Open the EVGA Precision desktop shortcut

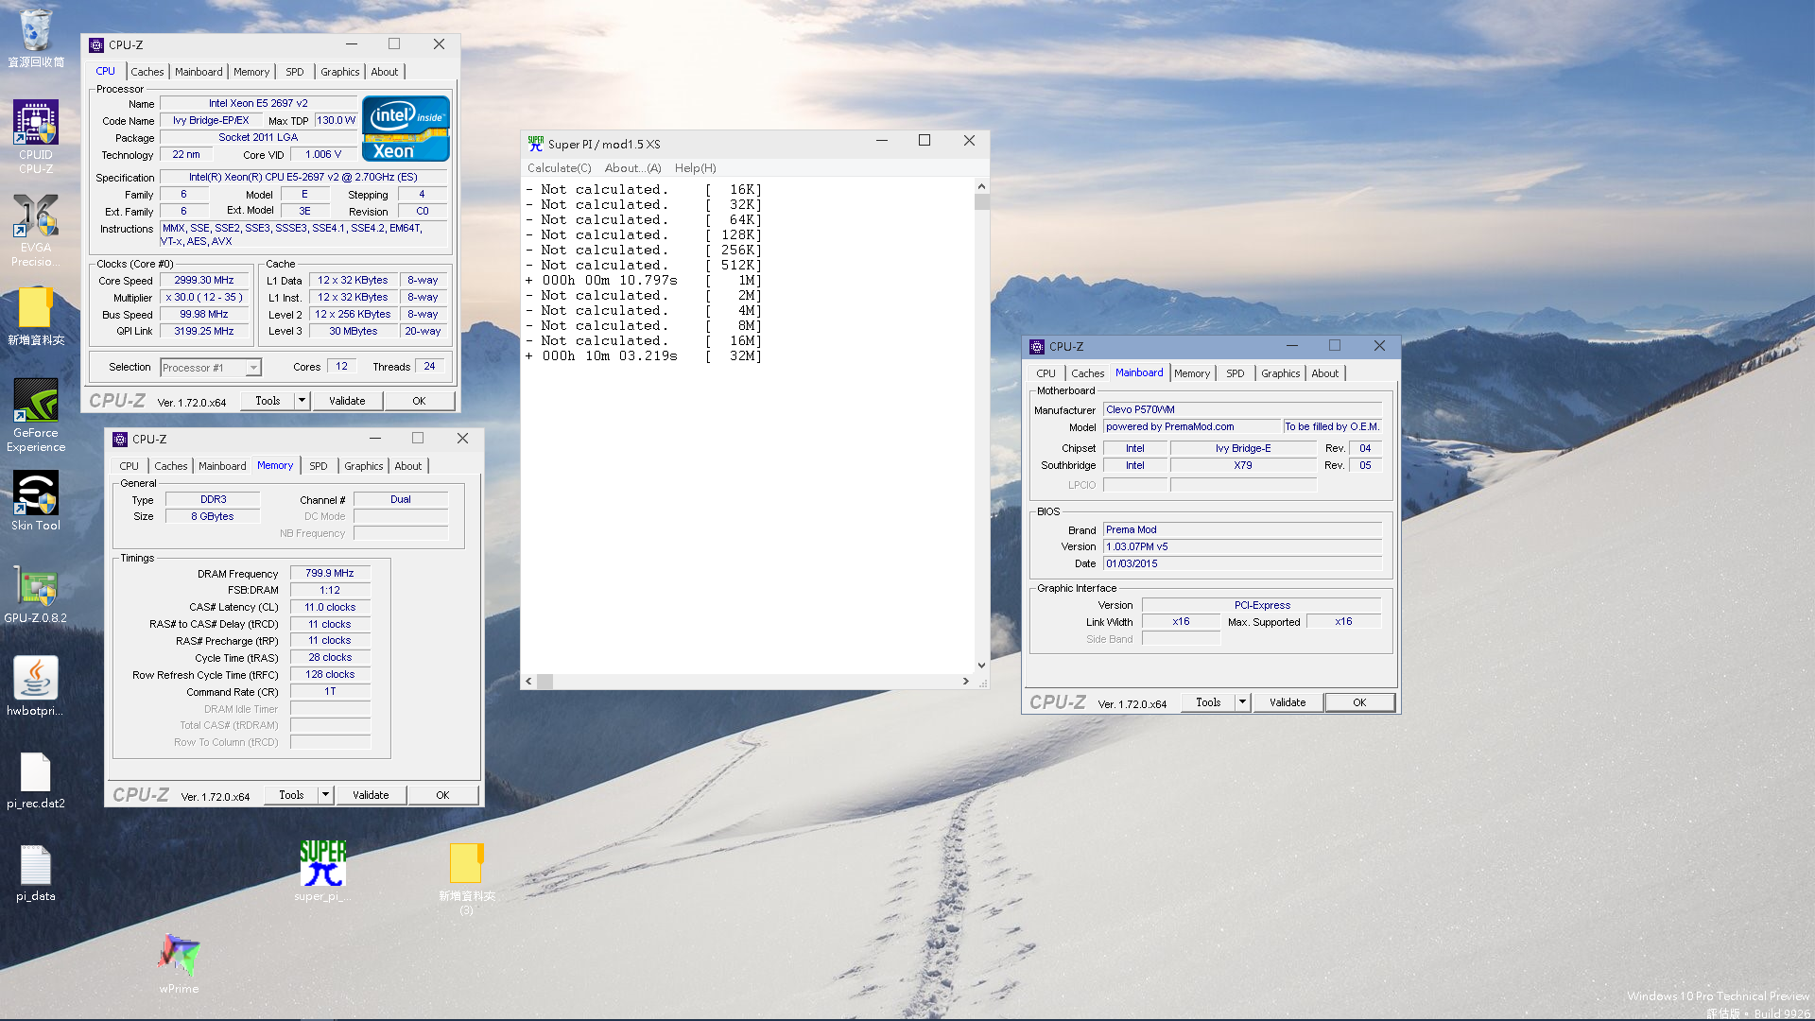(36, 230)
